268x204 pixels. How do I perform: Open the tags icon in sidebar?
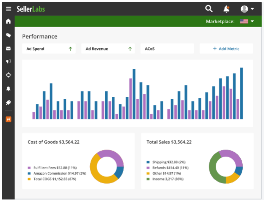tap(8, 35)
